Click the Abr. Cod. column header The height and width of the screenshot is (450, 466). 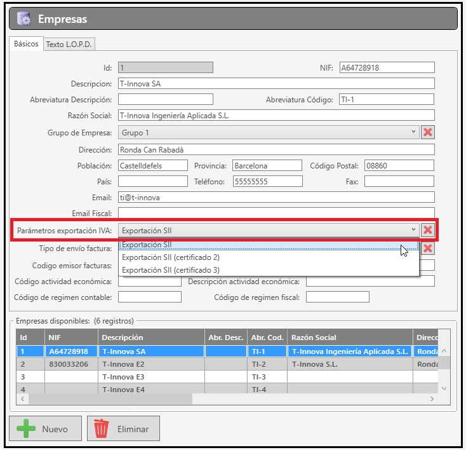coord(267,337)
